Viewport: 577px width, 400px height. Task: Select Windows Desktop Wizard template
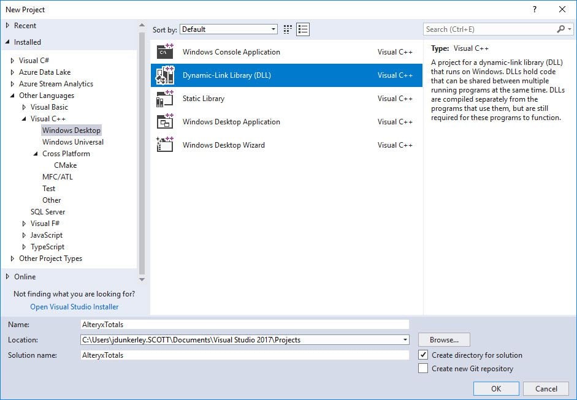click(286, 145)
